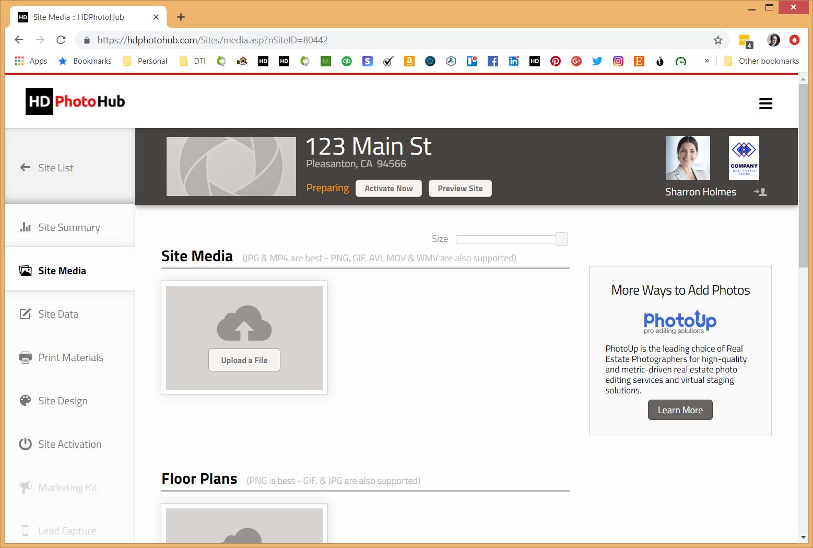Open the Personal bookmarks folder
The height and width of the screenshot is (548, 813).
(x=145, y=61)
